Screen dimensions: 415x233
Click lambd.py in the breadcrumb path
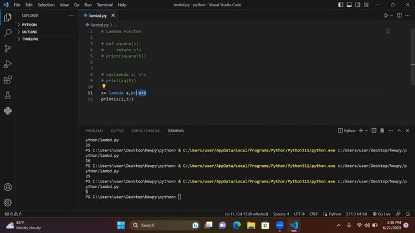(x=100, y=25)
